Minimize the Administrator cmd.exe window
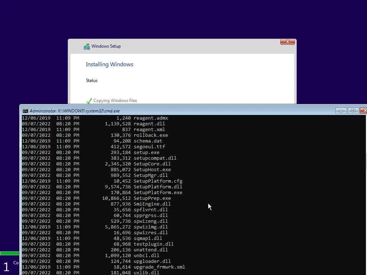367x275 pixels. (341, 111)
